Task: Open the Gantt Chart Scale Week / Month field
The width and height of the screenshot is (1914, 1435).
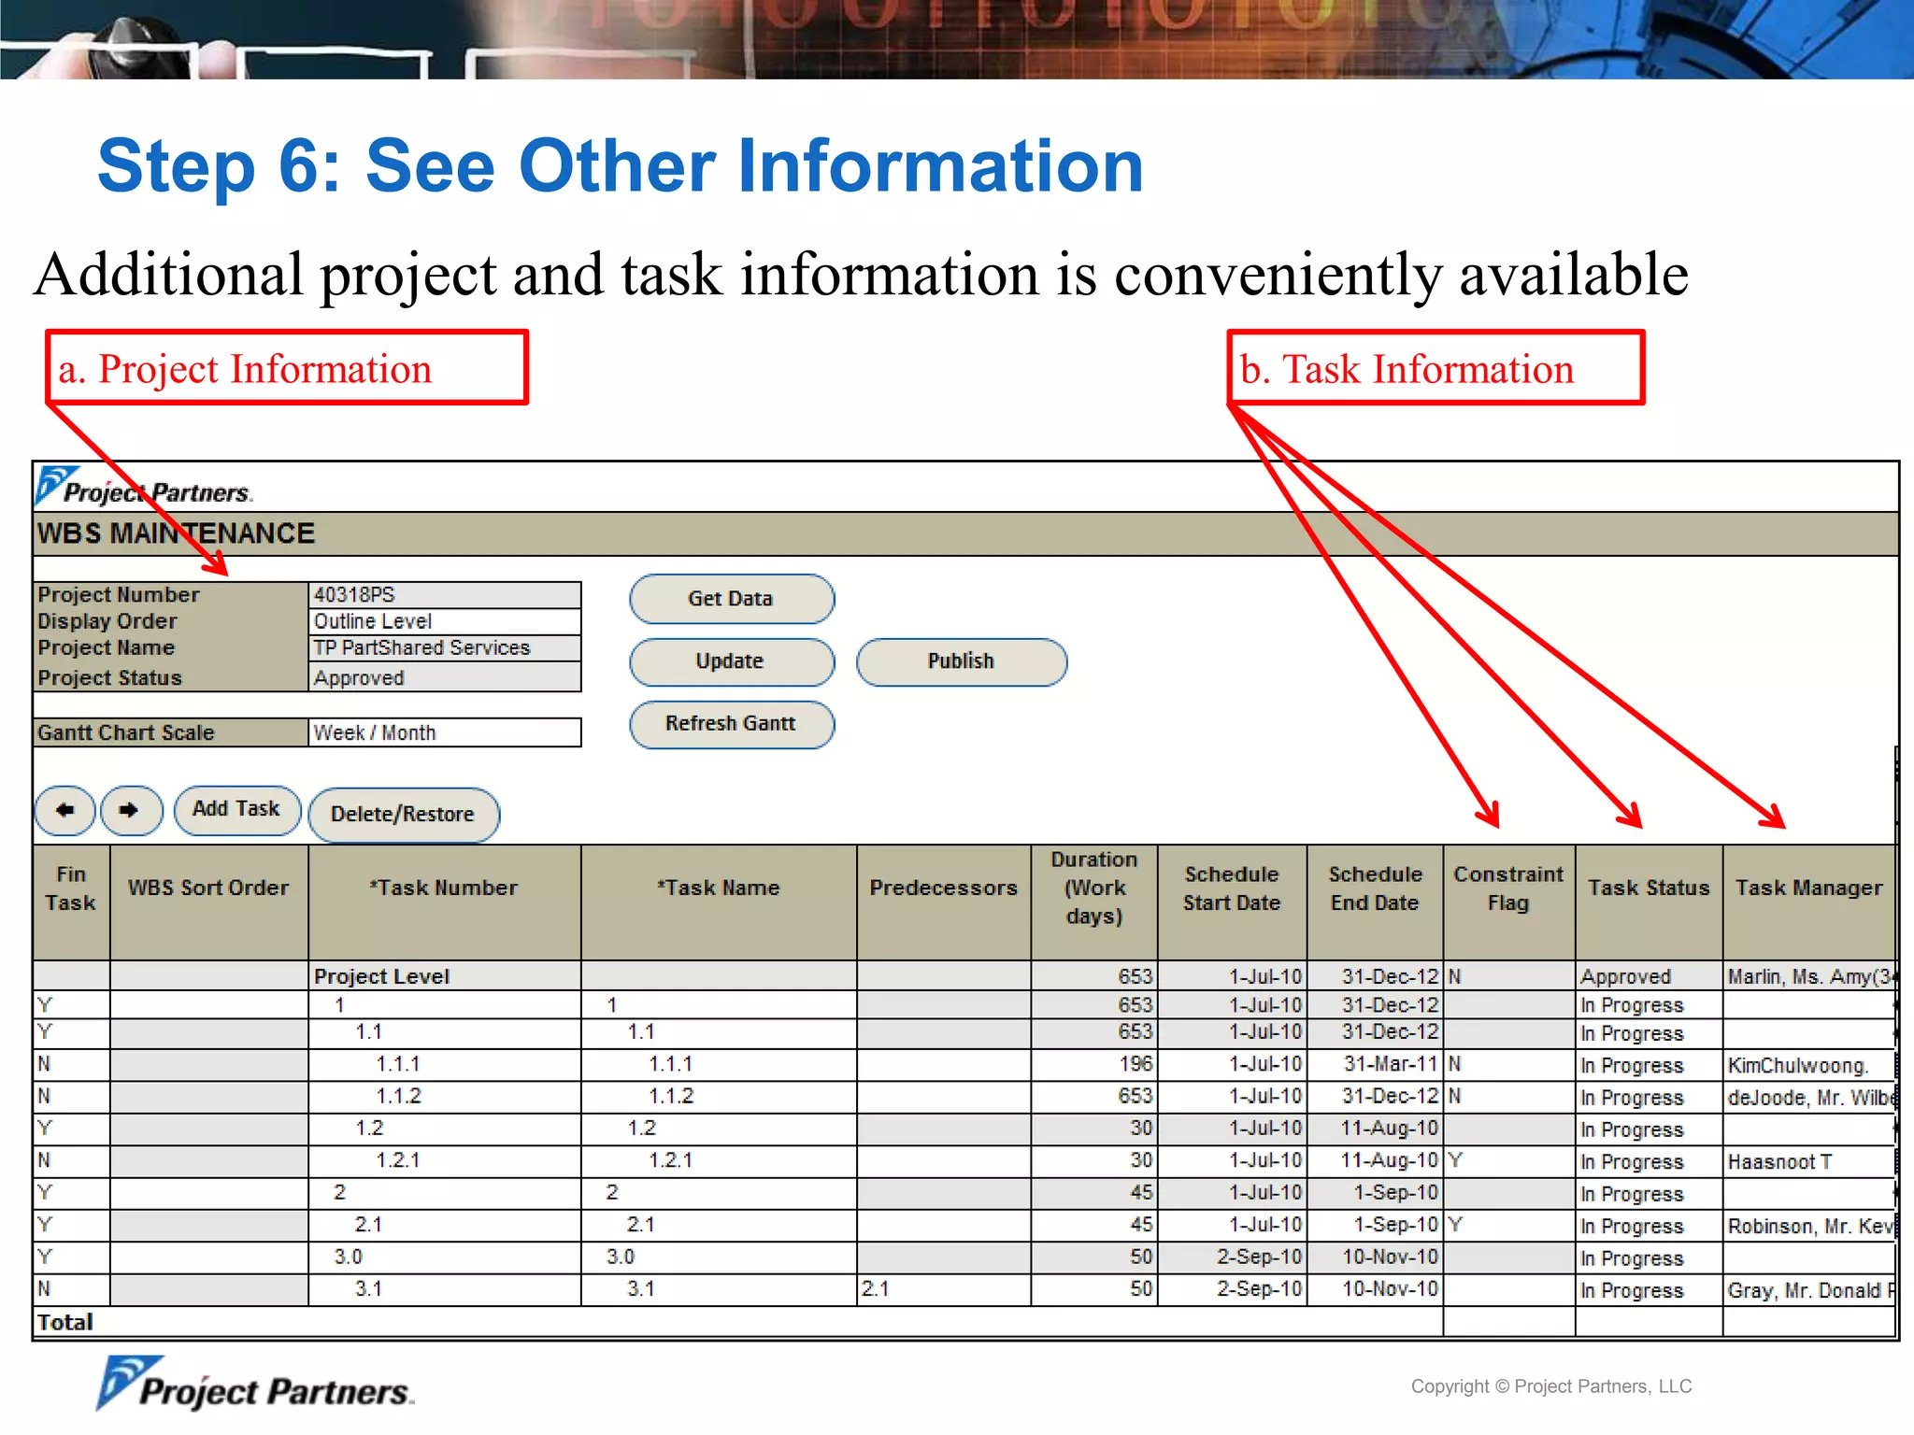Action: [445, 732]
